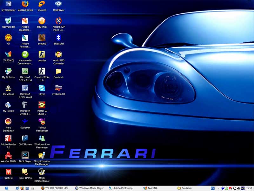This screenshot has height=191, width=254.
Task: Open the EN language indicator
Action: (x=213, y=188)
